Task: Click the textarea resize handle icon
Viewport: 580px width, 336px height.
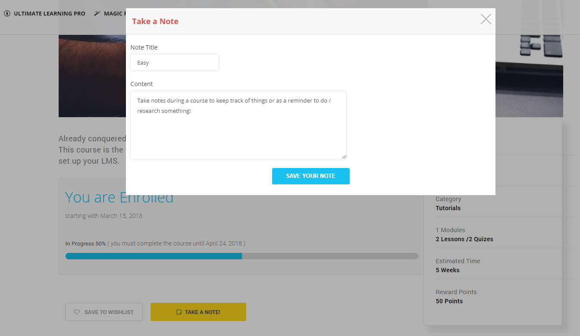Action: tap(344, 156)
